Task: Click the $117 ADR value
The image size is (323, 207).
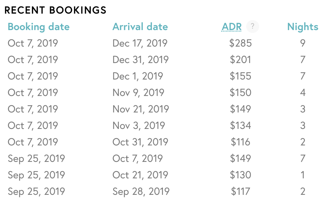Action: [x=240, y=191]
